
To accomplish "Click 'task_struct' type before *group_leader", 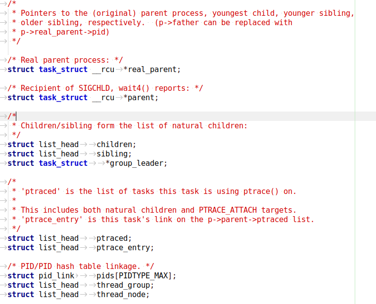I will 63,163.
